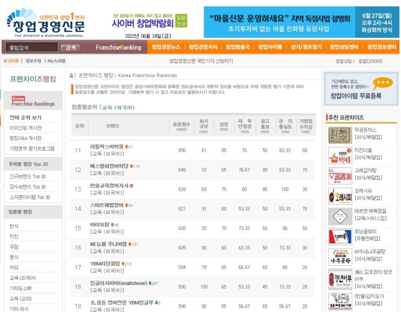Click the 청년어부 franchise logo
The image size is (401, 312).
point(340,279)
